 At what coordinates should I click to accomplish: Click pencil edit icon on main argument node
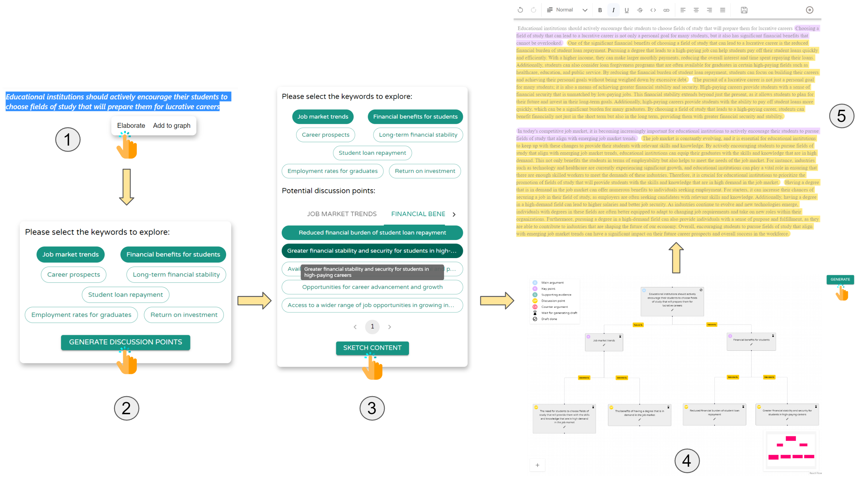click(672, 310)
